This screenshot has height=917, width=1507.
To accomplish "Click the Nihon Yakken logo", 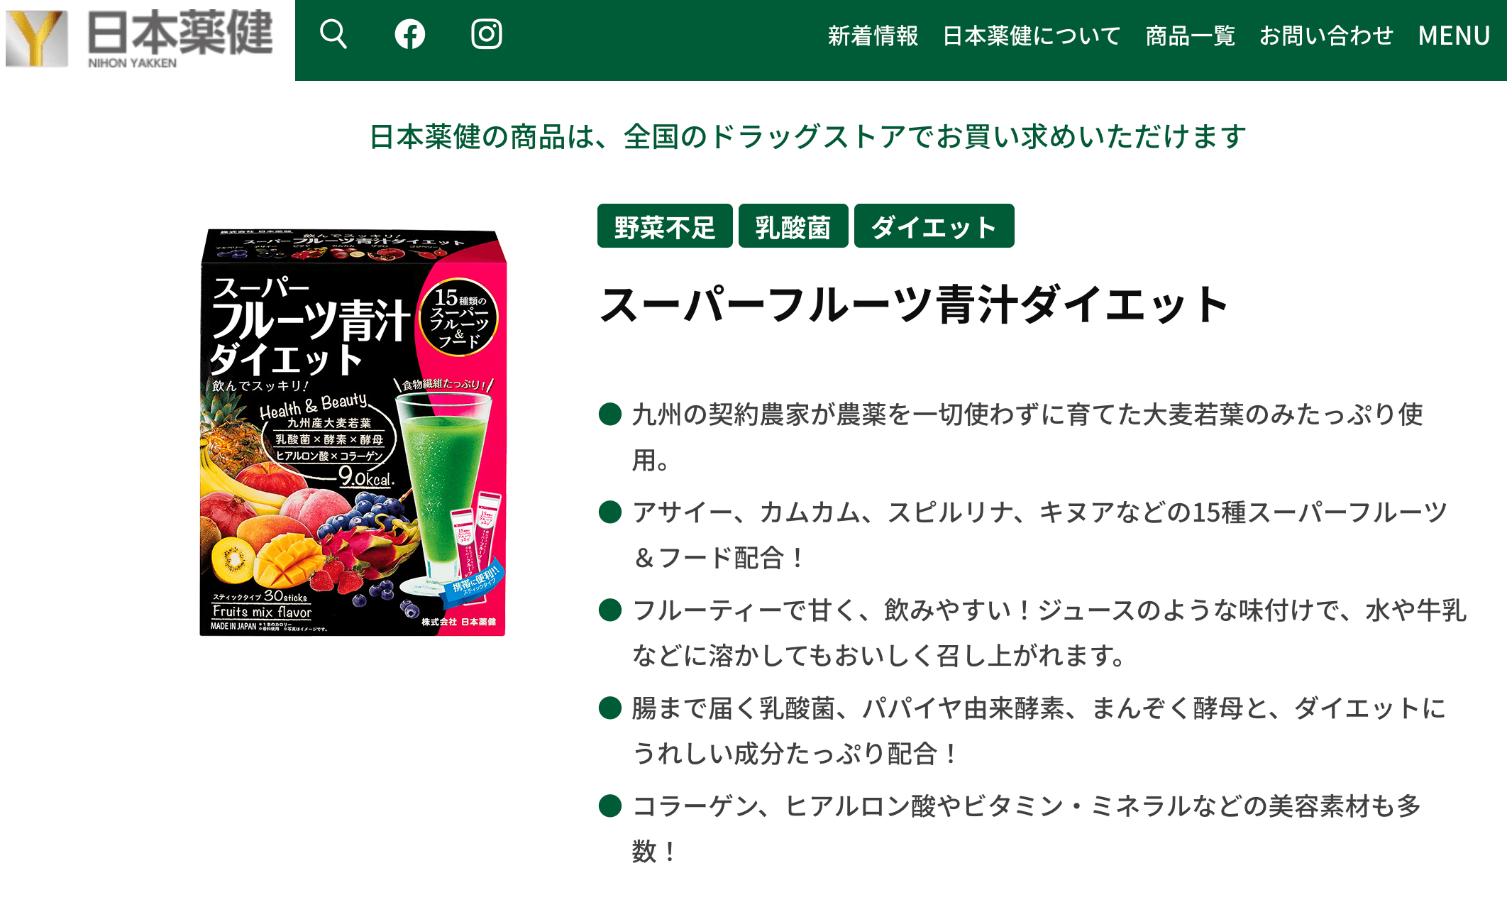I will coord(140,38).
